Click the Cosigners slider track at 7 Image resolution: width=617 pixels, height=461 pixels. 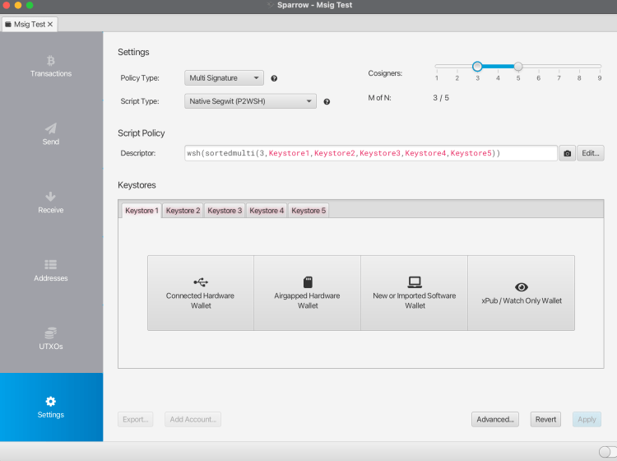coord(559,66)
